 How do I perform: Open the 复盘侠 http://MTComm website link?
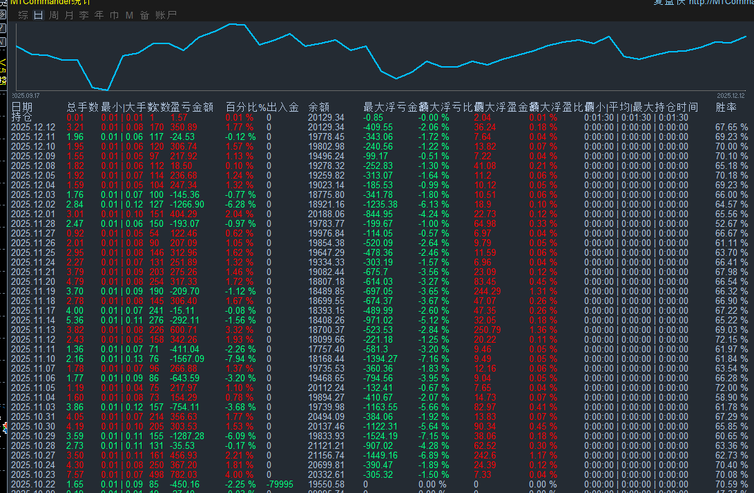point(703,2)
